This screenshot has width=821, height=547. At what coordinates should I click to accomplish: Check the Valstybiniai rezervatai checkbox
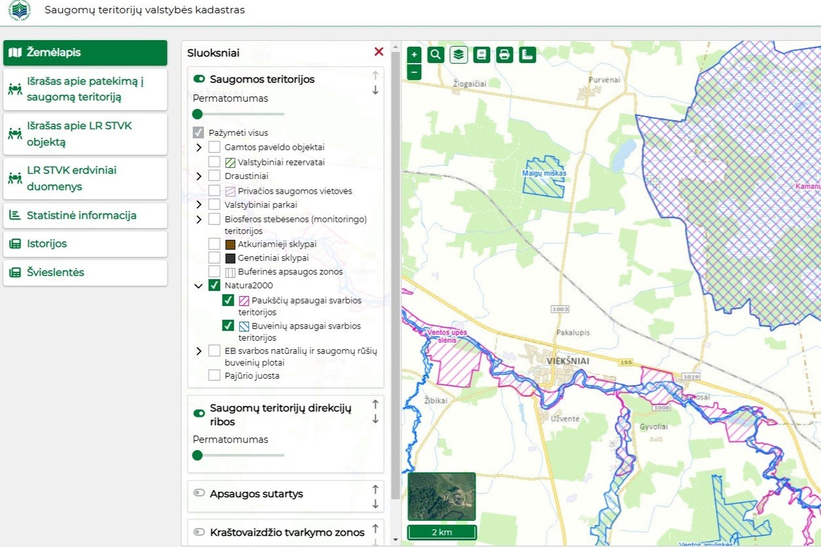point(214,161)
